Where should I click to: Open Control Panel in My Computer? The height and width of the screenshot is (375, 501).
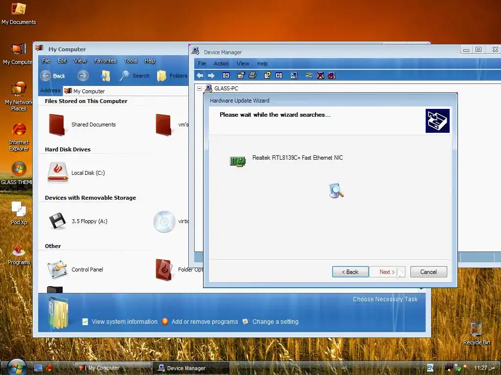point(75,270)
